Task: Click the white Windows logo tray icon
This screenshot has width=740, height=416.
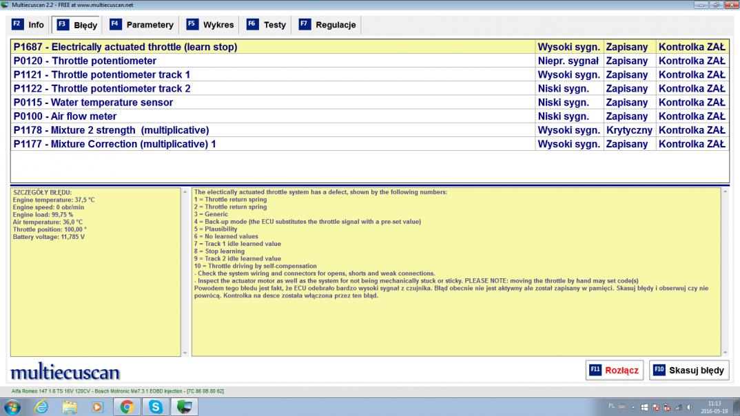Action: (644, 407)
